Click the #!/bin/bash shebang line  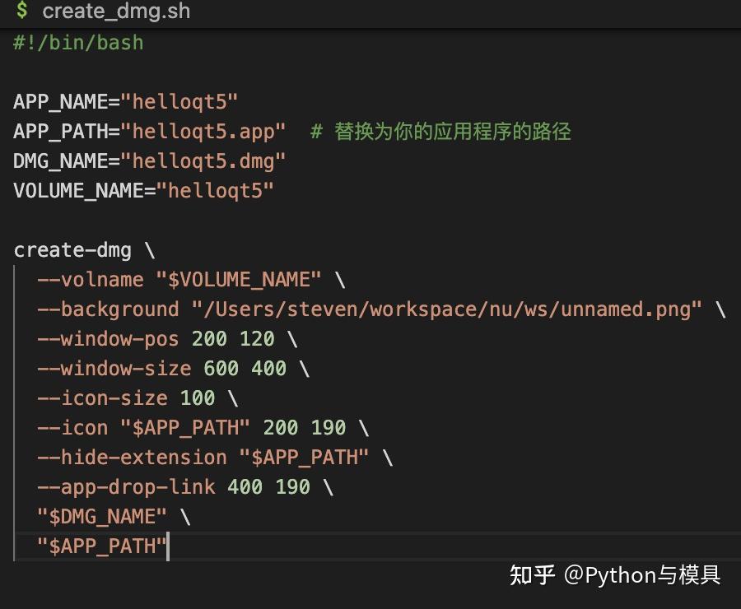77,42
